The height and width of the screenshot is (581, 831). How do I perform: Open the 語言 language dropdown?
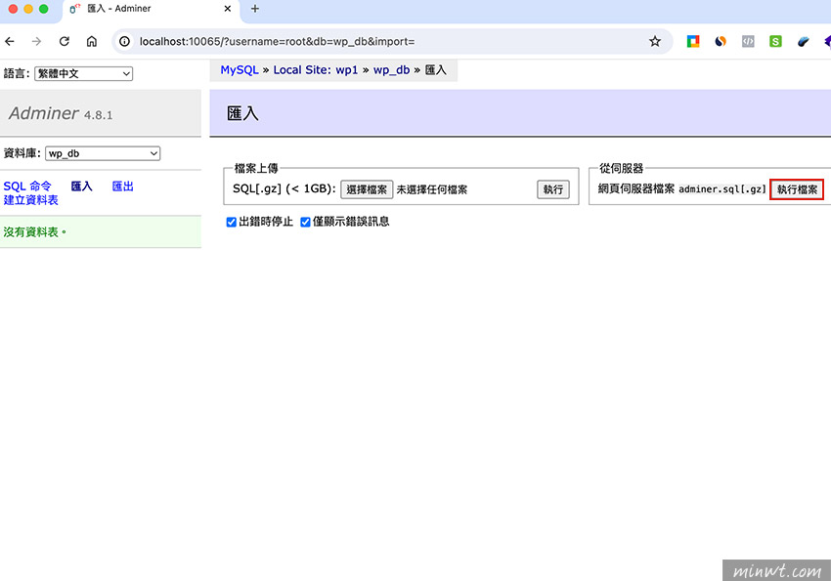point(84,73)
